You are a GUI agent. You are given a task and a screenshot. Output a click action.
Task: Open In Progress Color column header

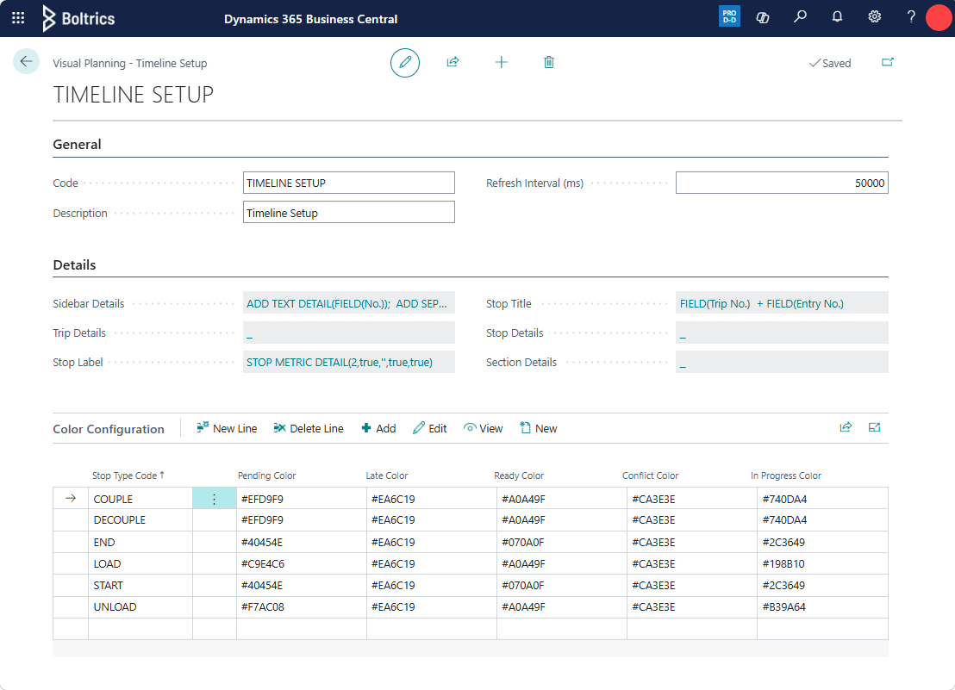click(786, 476)
